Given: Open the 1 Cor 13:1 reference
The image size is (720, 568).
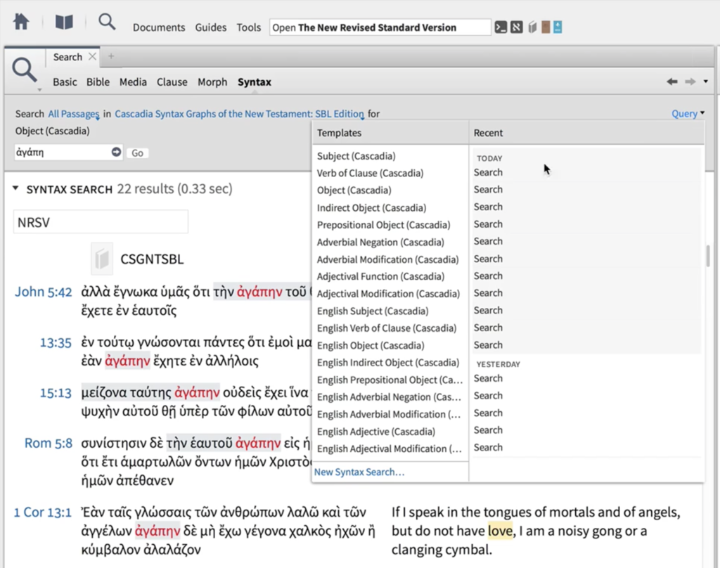Looking at the screenshot, I should click(43, 512).
